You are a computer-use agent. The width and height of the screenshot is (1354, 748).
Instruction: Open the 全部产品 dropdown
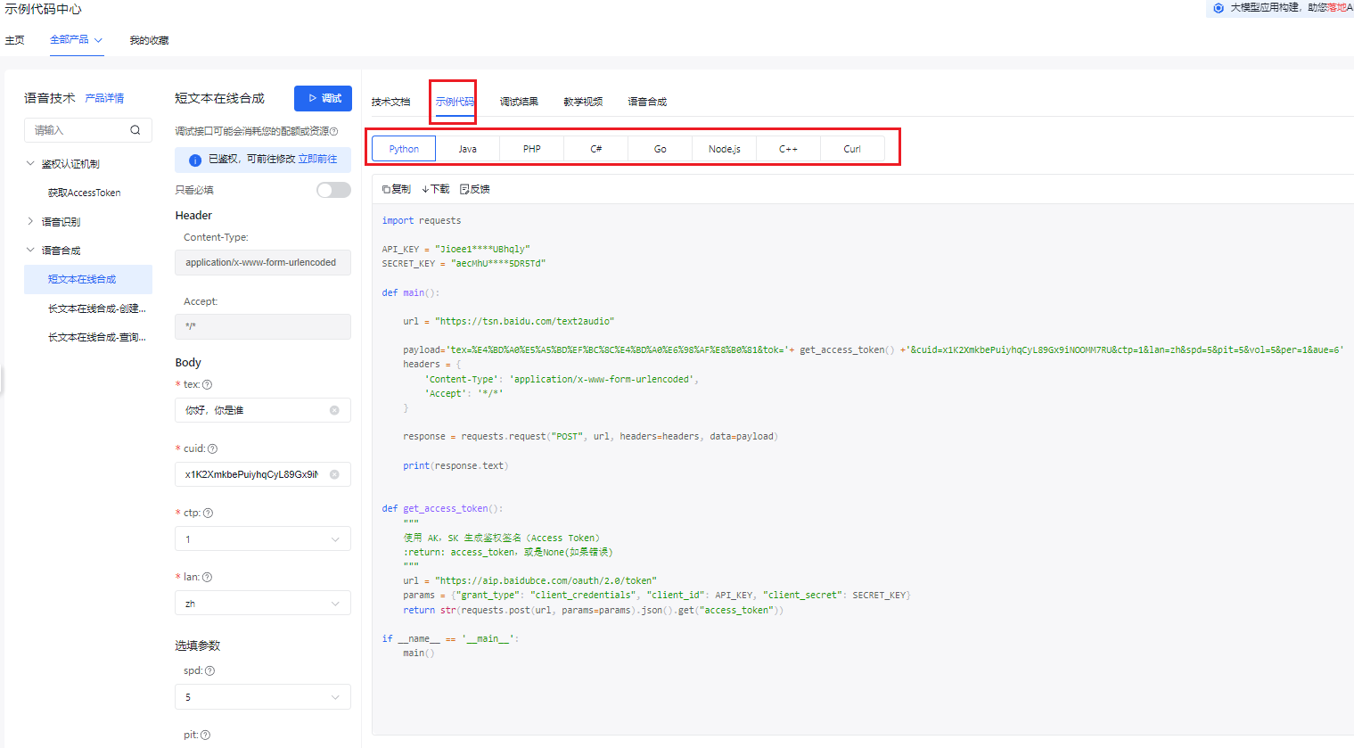click(76, 40)
